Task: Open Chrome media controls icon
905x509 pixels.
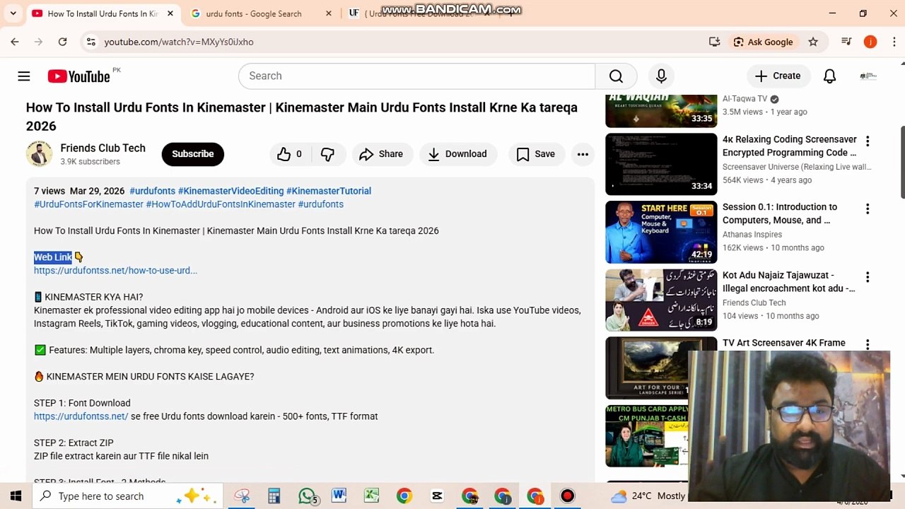Action: (846, 42)
